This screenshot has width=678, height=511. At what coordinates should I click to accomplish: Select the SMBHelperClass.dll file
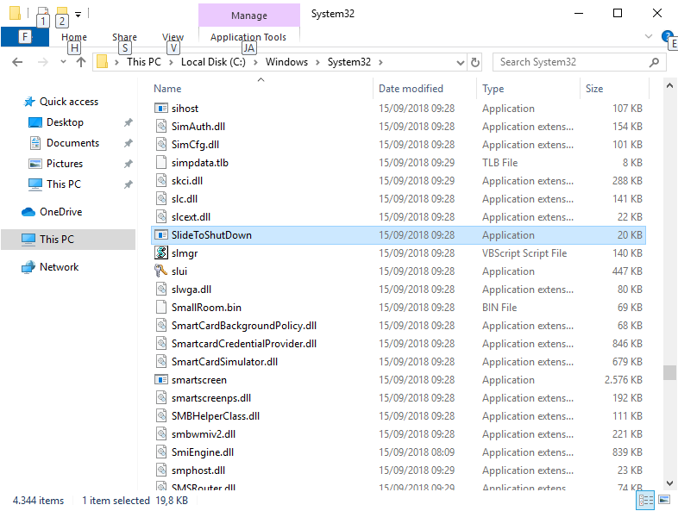[x=399, y=416]
